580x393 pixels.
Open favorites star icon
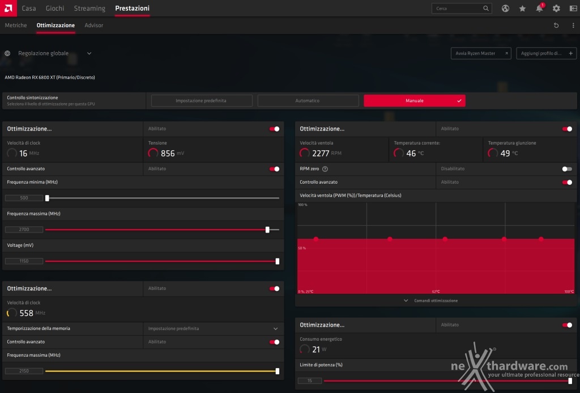[522, 8]
